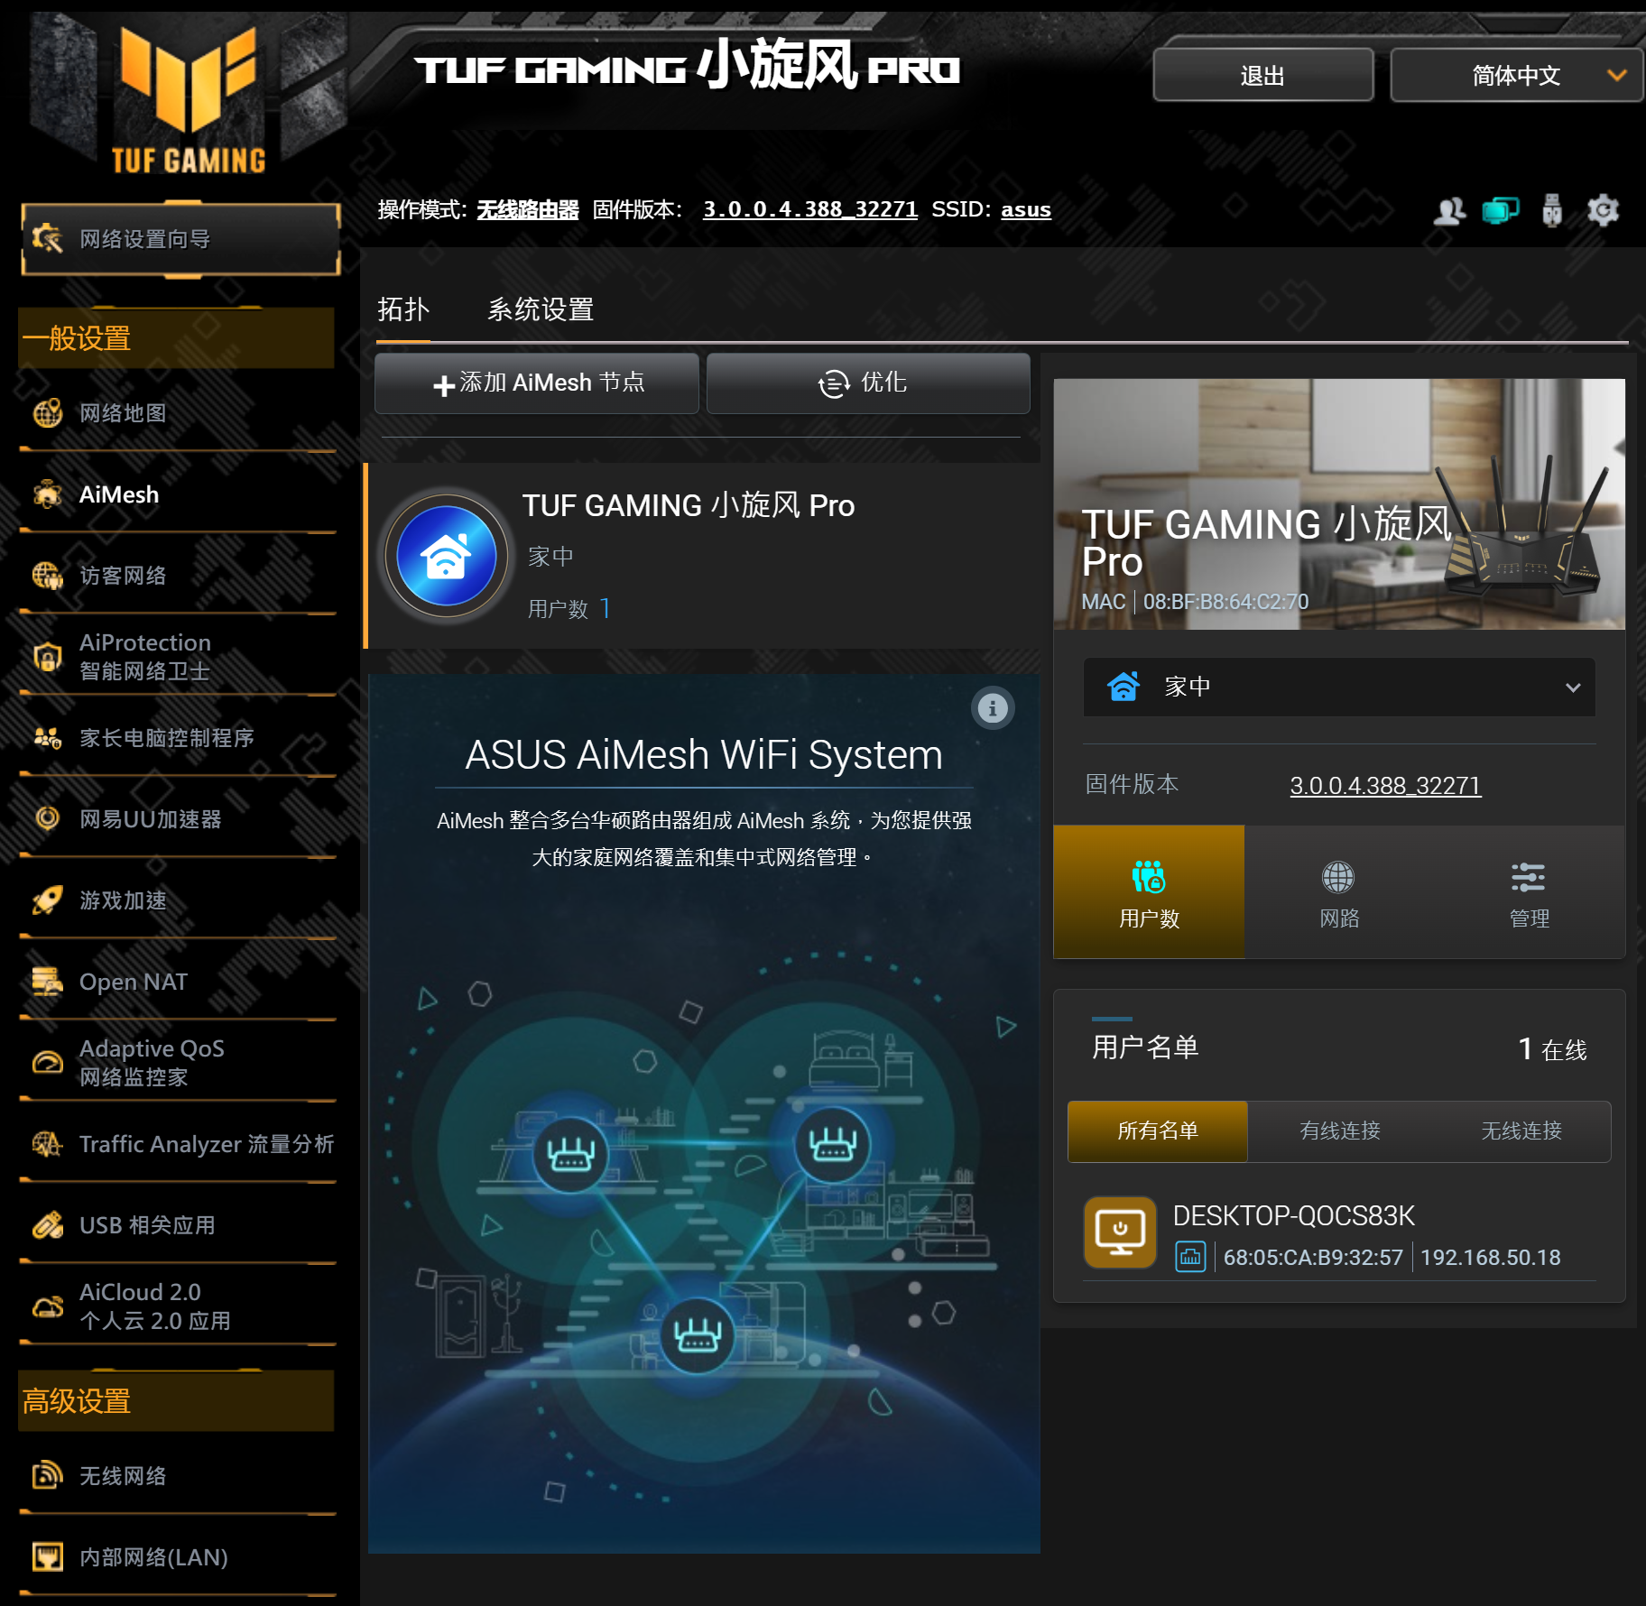Open the gear settings icon in header

pyautogui.click(x=1603, y=211)
